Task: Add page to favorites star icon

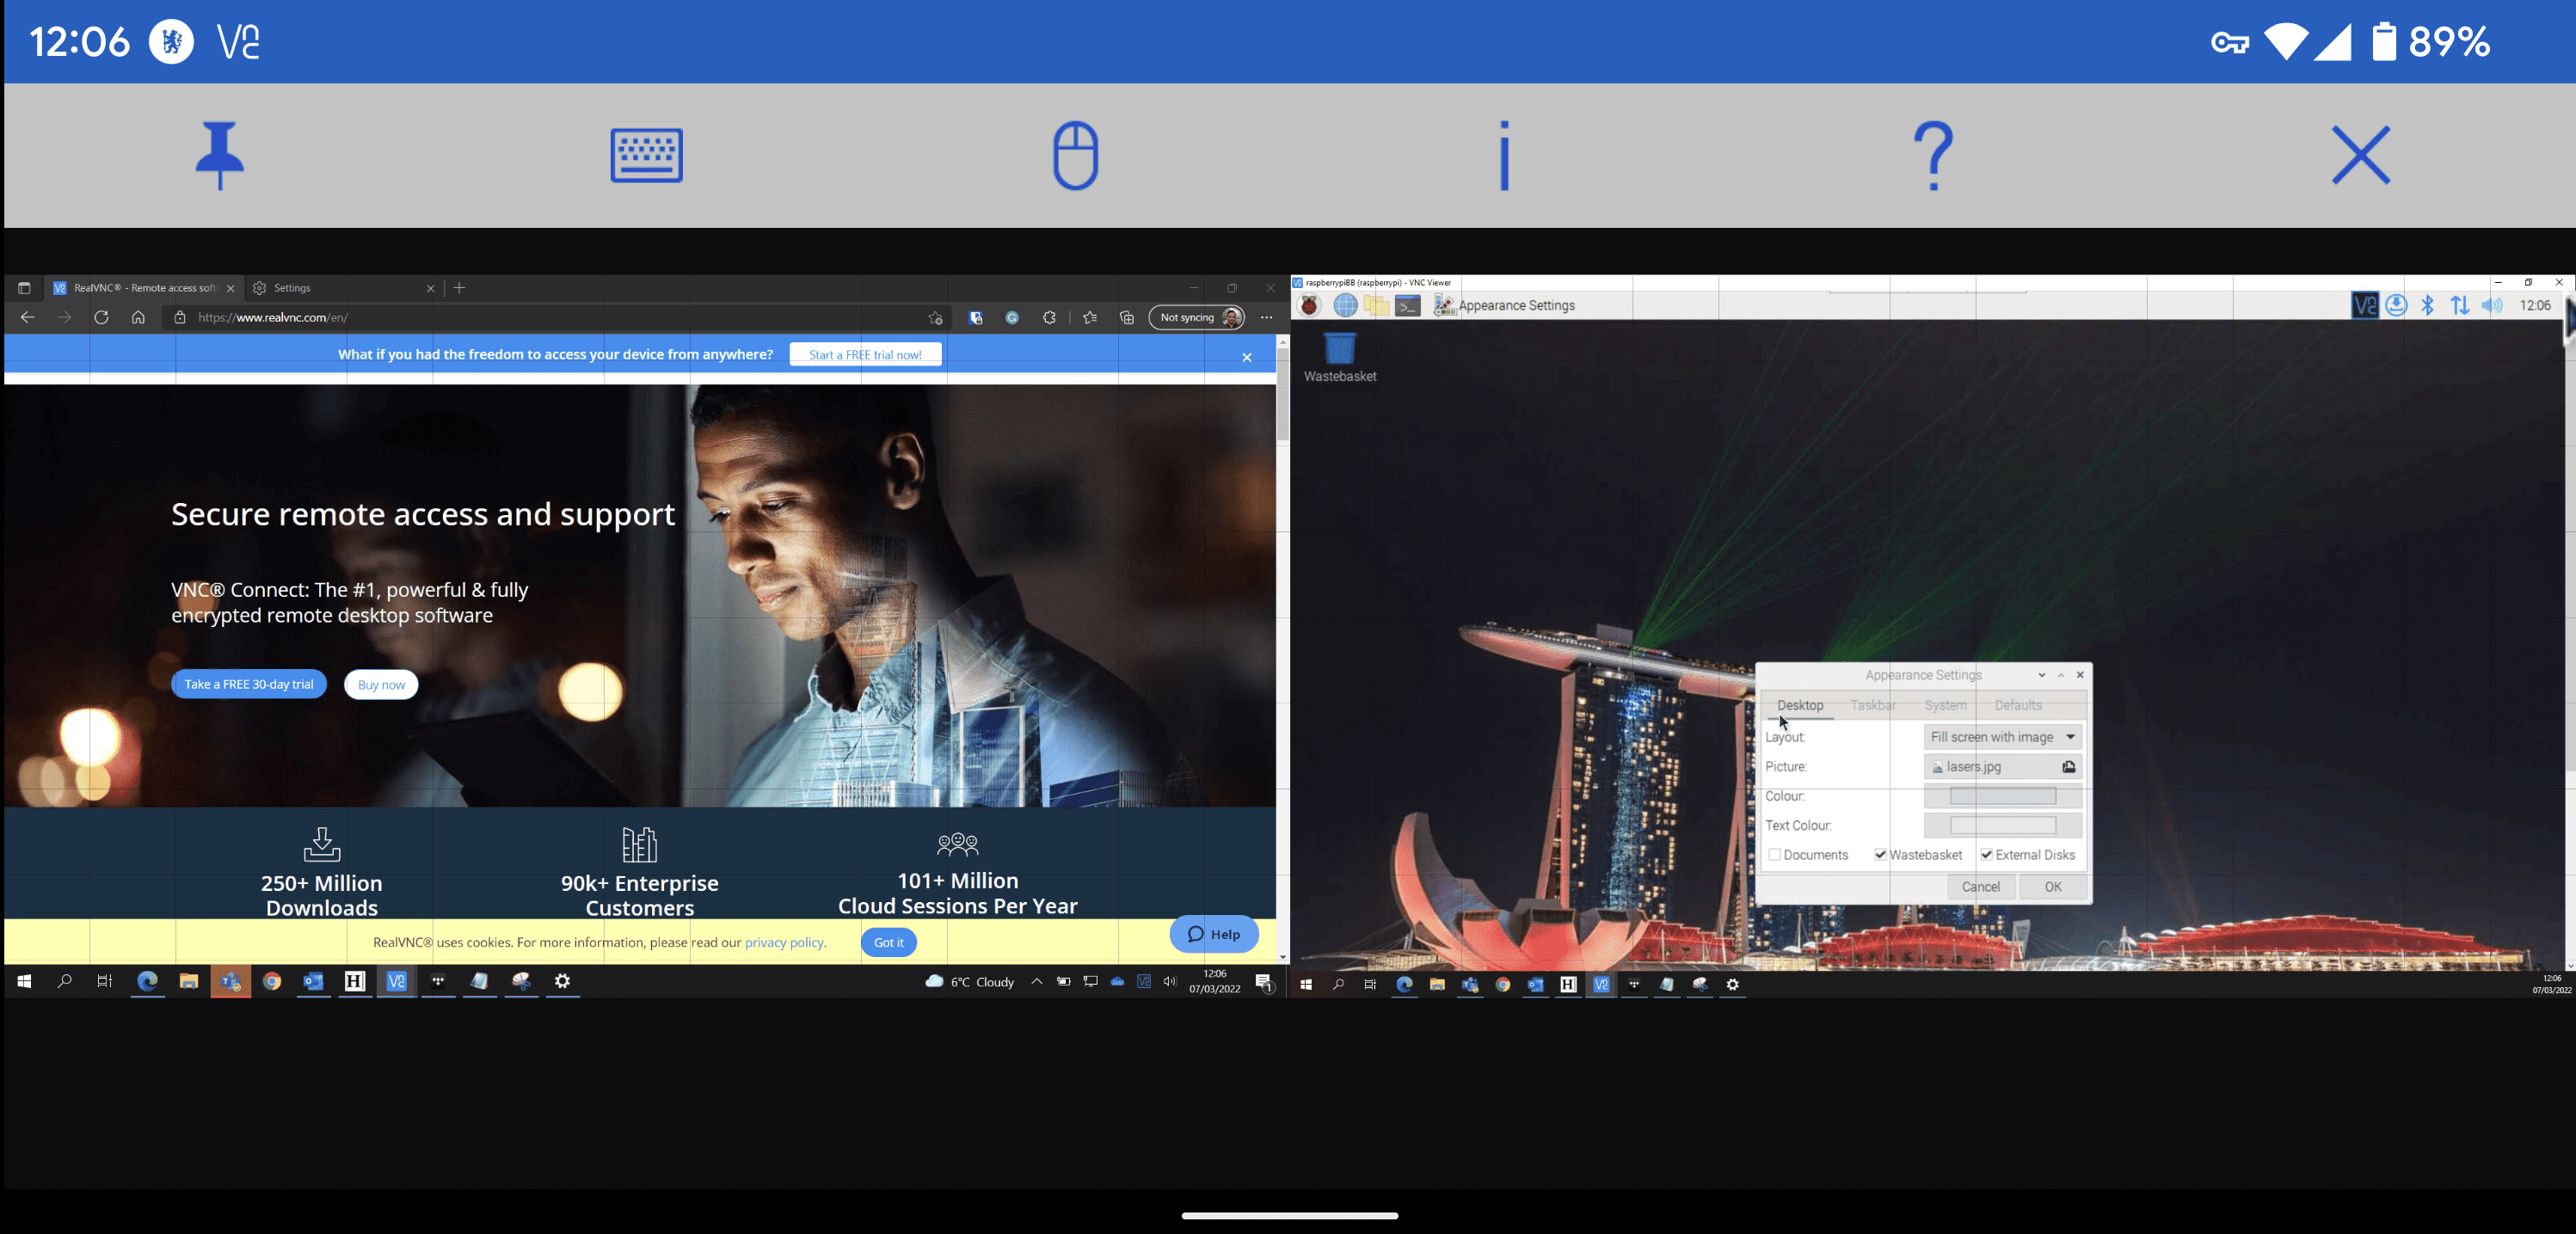Action: (x=935, y=317)
